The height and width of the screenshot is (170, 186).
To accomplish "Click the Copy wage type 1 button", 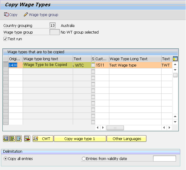I will tap(80, 139).
